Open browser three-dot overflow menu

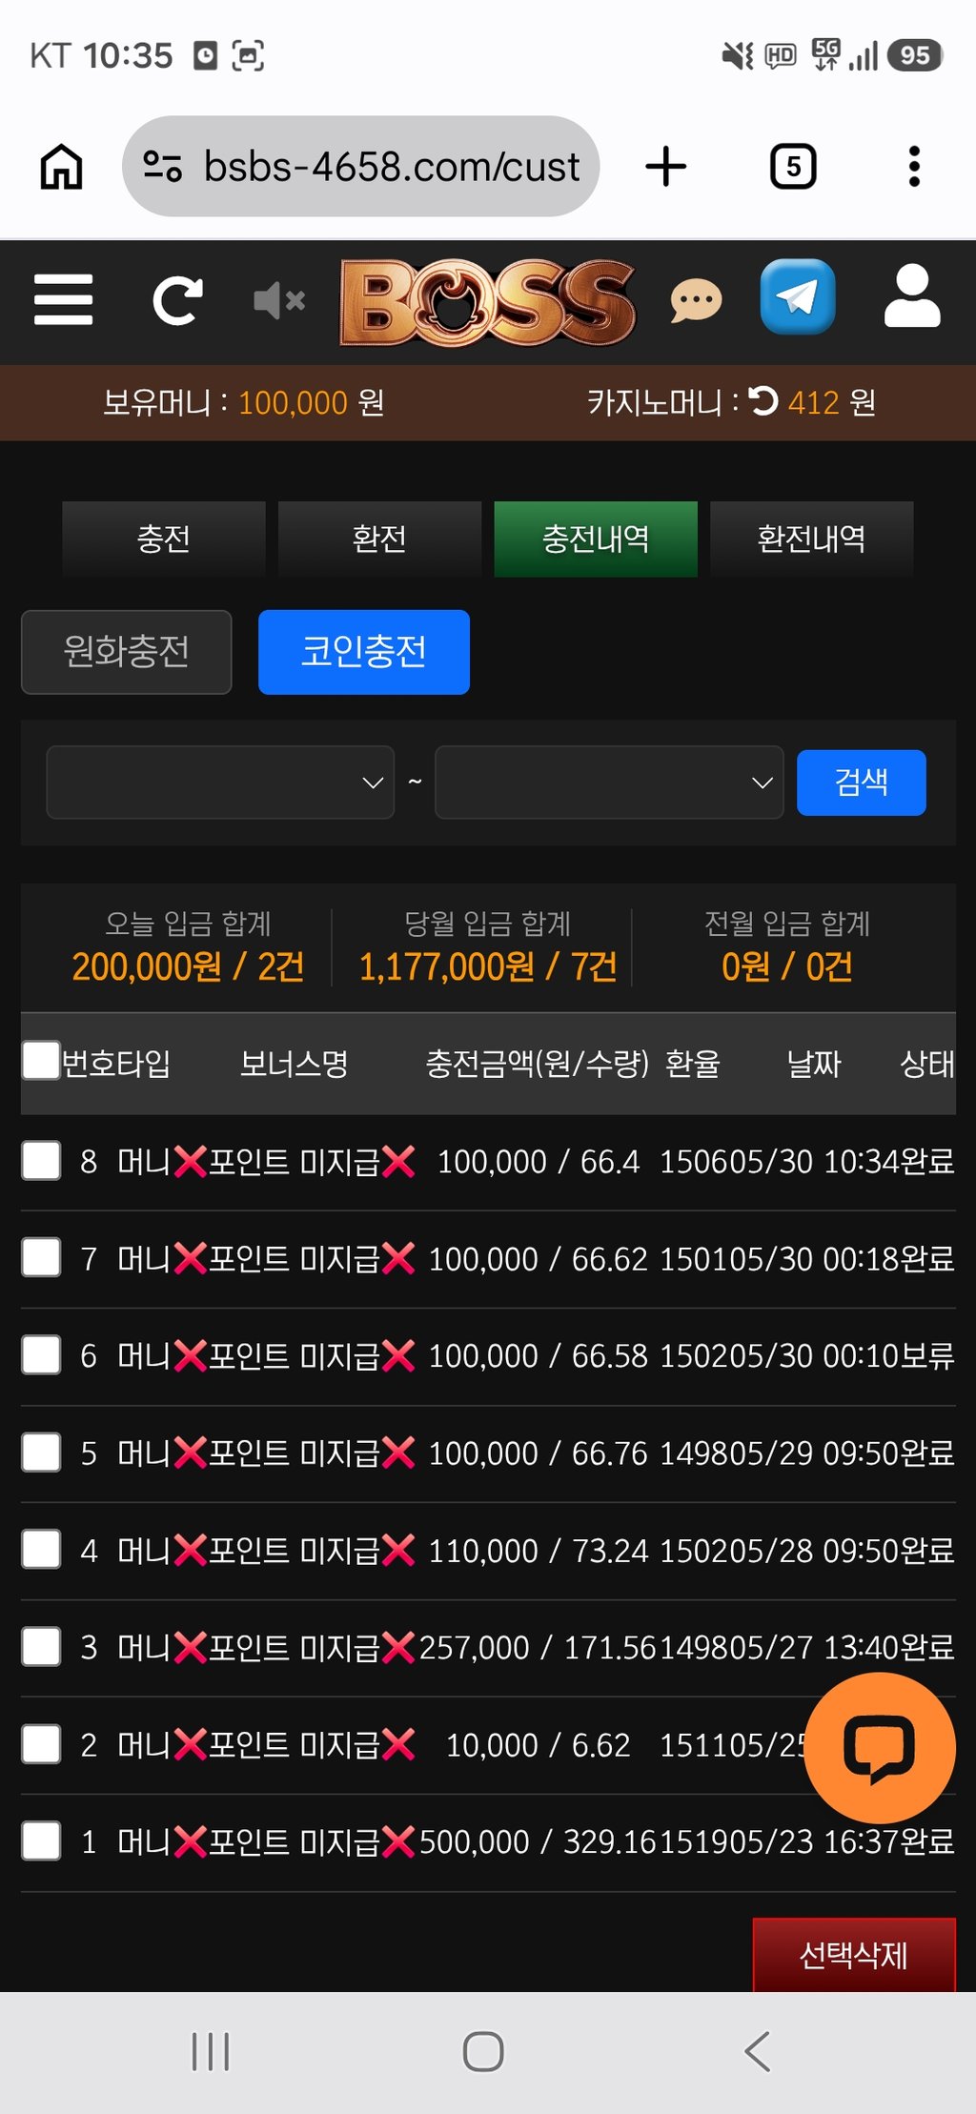(914, 167)
